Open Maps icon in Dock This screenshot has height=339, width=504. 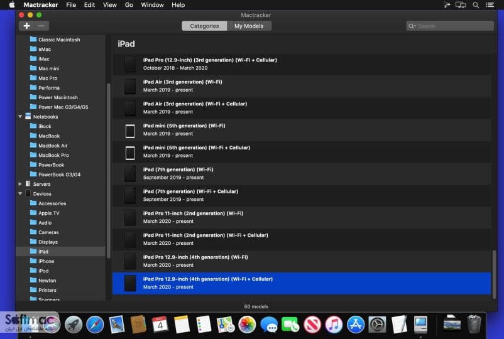(226, 324)
